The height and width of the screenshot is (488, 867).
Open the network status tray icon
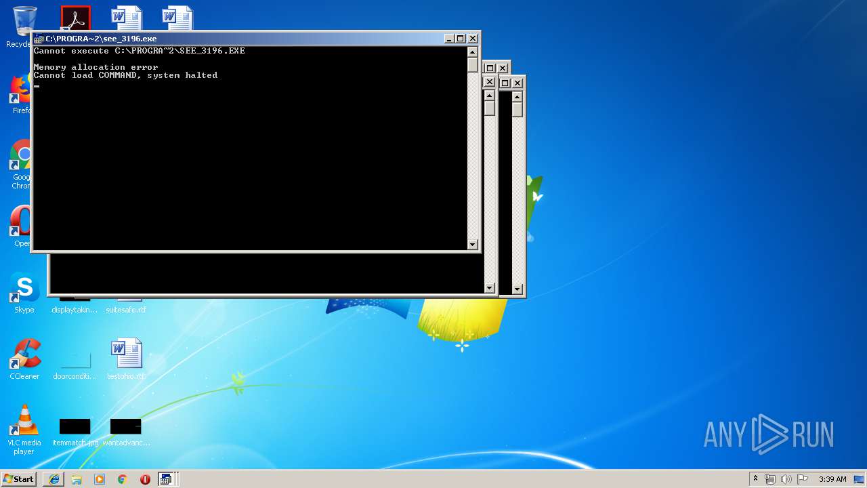pyautogui.click(x=770, y=479)
